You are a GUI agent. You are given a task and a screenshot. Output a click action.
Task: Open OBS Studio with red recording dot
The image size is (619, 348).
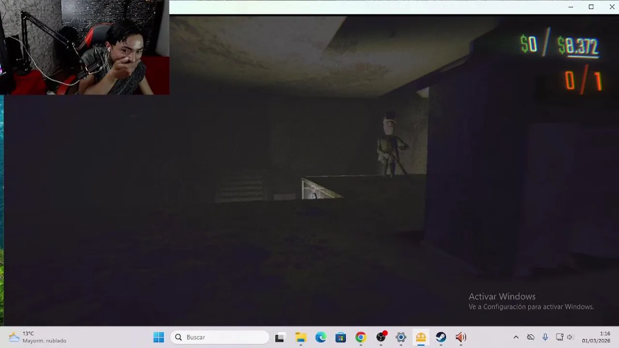click(381, 337)
